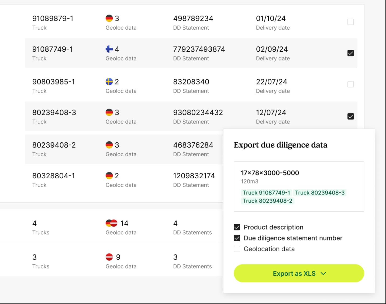
Task: Uncheck the Due diligence statement number option
Action: coord(237,238)
